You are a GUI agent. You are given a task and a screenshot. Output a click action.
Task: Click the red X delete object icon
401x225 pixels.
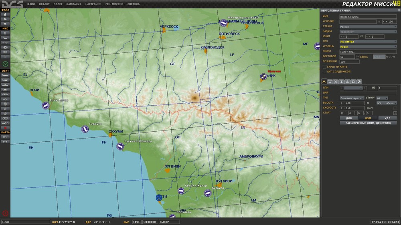pyautogui.click(x=5, y=128)
